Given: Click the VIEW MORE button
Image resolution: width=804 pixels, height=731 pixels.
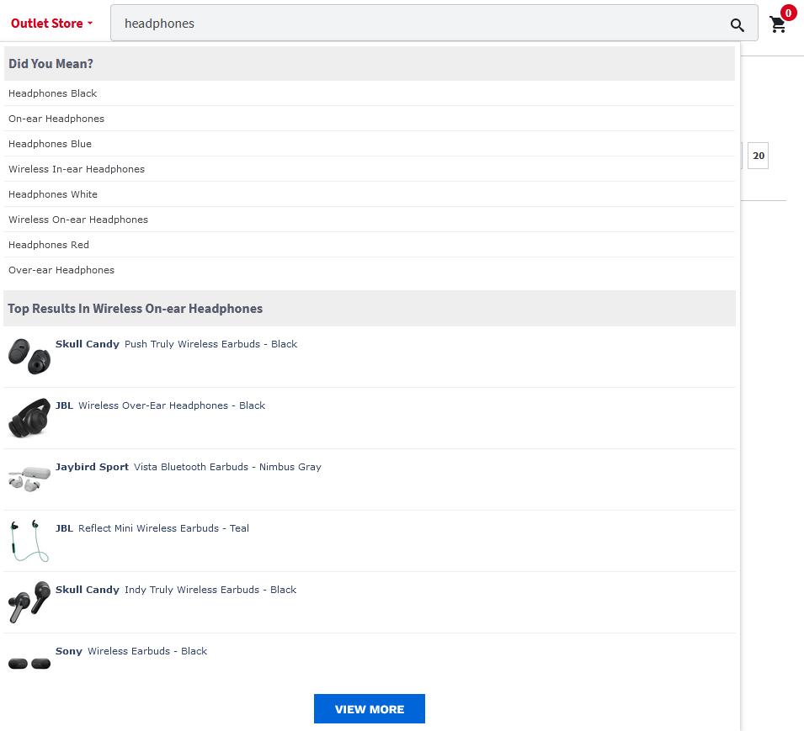Looking at the screenshot, I should pos(370,709).
